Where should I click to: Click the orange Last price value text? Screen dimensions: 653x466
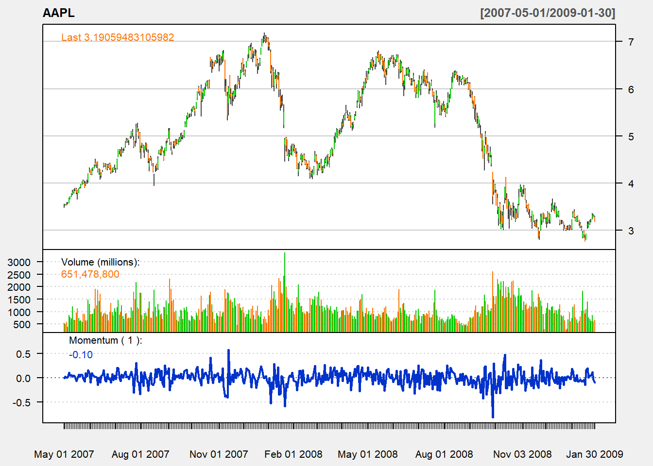tap(118, 37)
